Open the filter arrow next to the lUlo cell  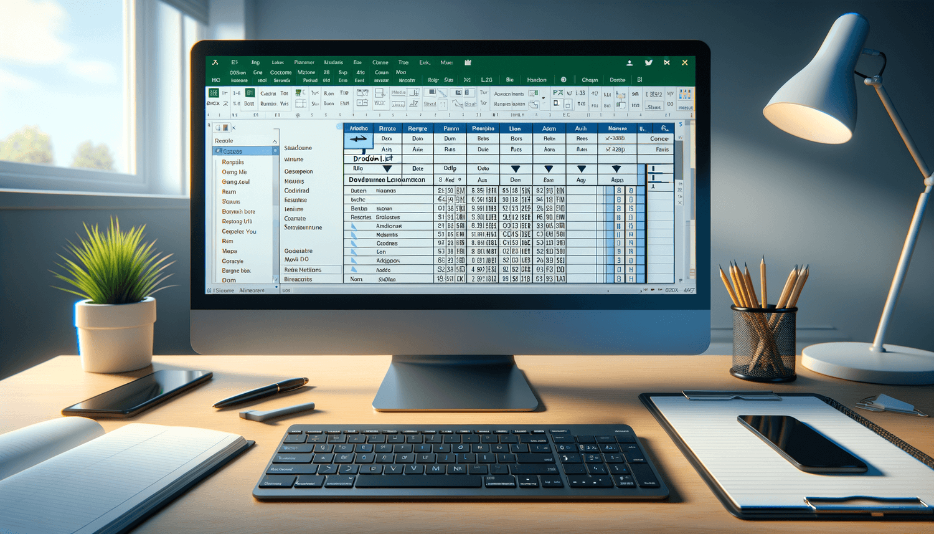pyautogui.click(x=387, y=169)
